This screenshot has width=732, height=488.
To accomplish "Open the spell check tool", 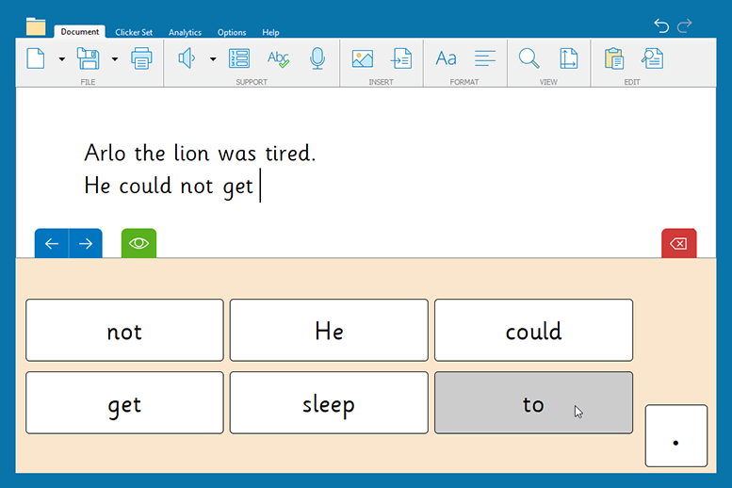I will [278, 59].
